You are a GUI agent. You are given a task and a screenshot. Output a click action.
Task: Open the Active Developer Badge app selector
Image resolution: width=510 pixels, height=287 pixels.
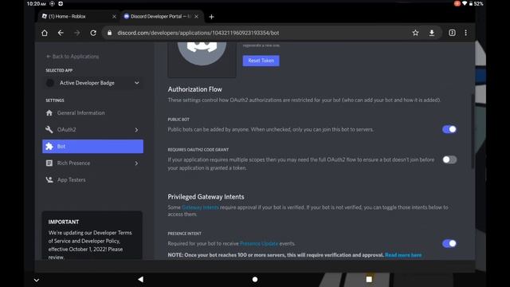(x=92, y=83)
